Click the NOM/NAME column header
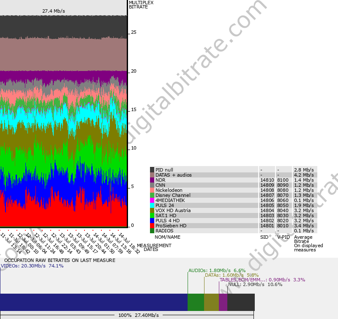 [167, 237]
